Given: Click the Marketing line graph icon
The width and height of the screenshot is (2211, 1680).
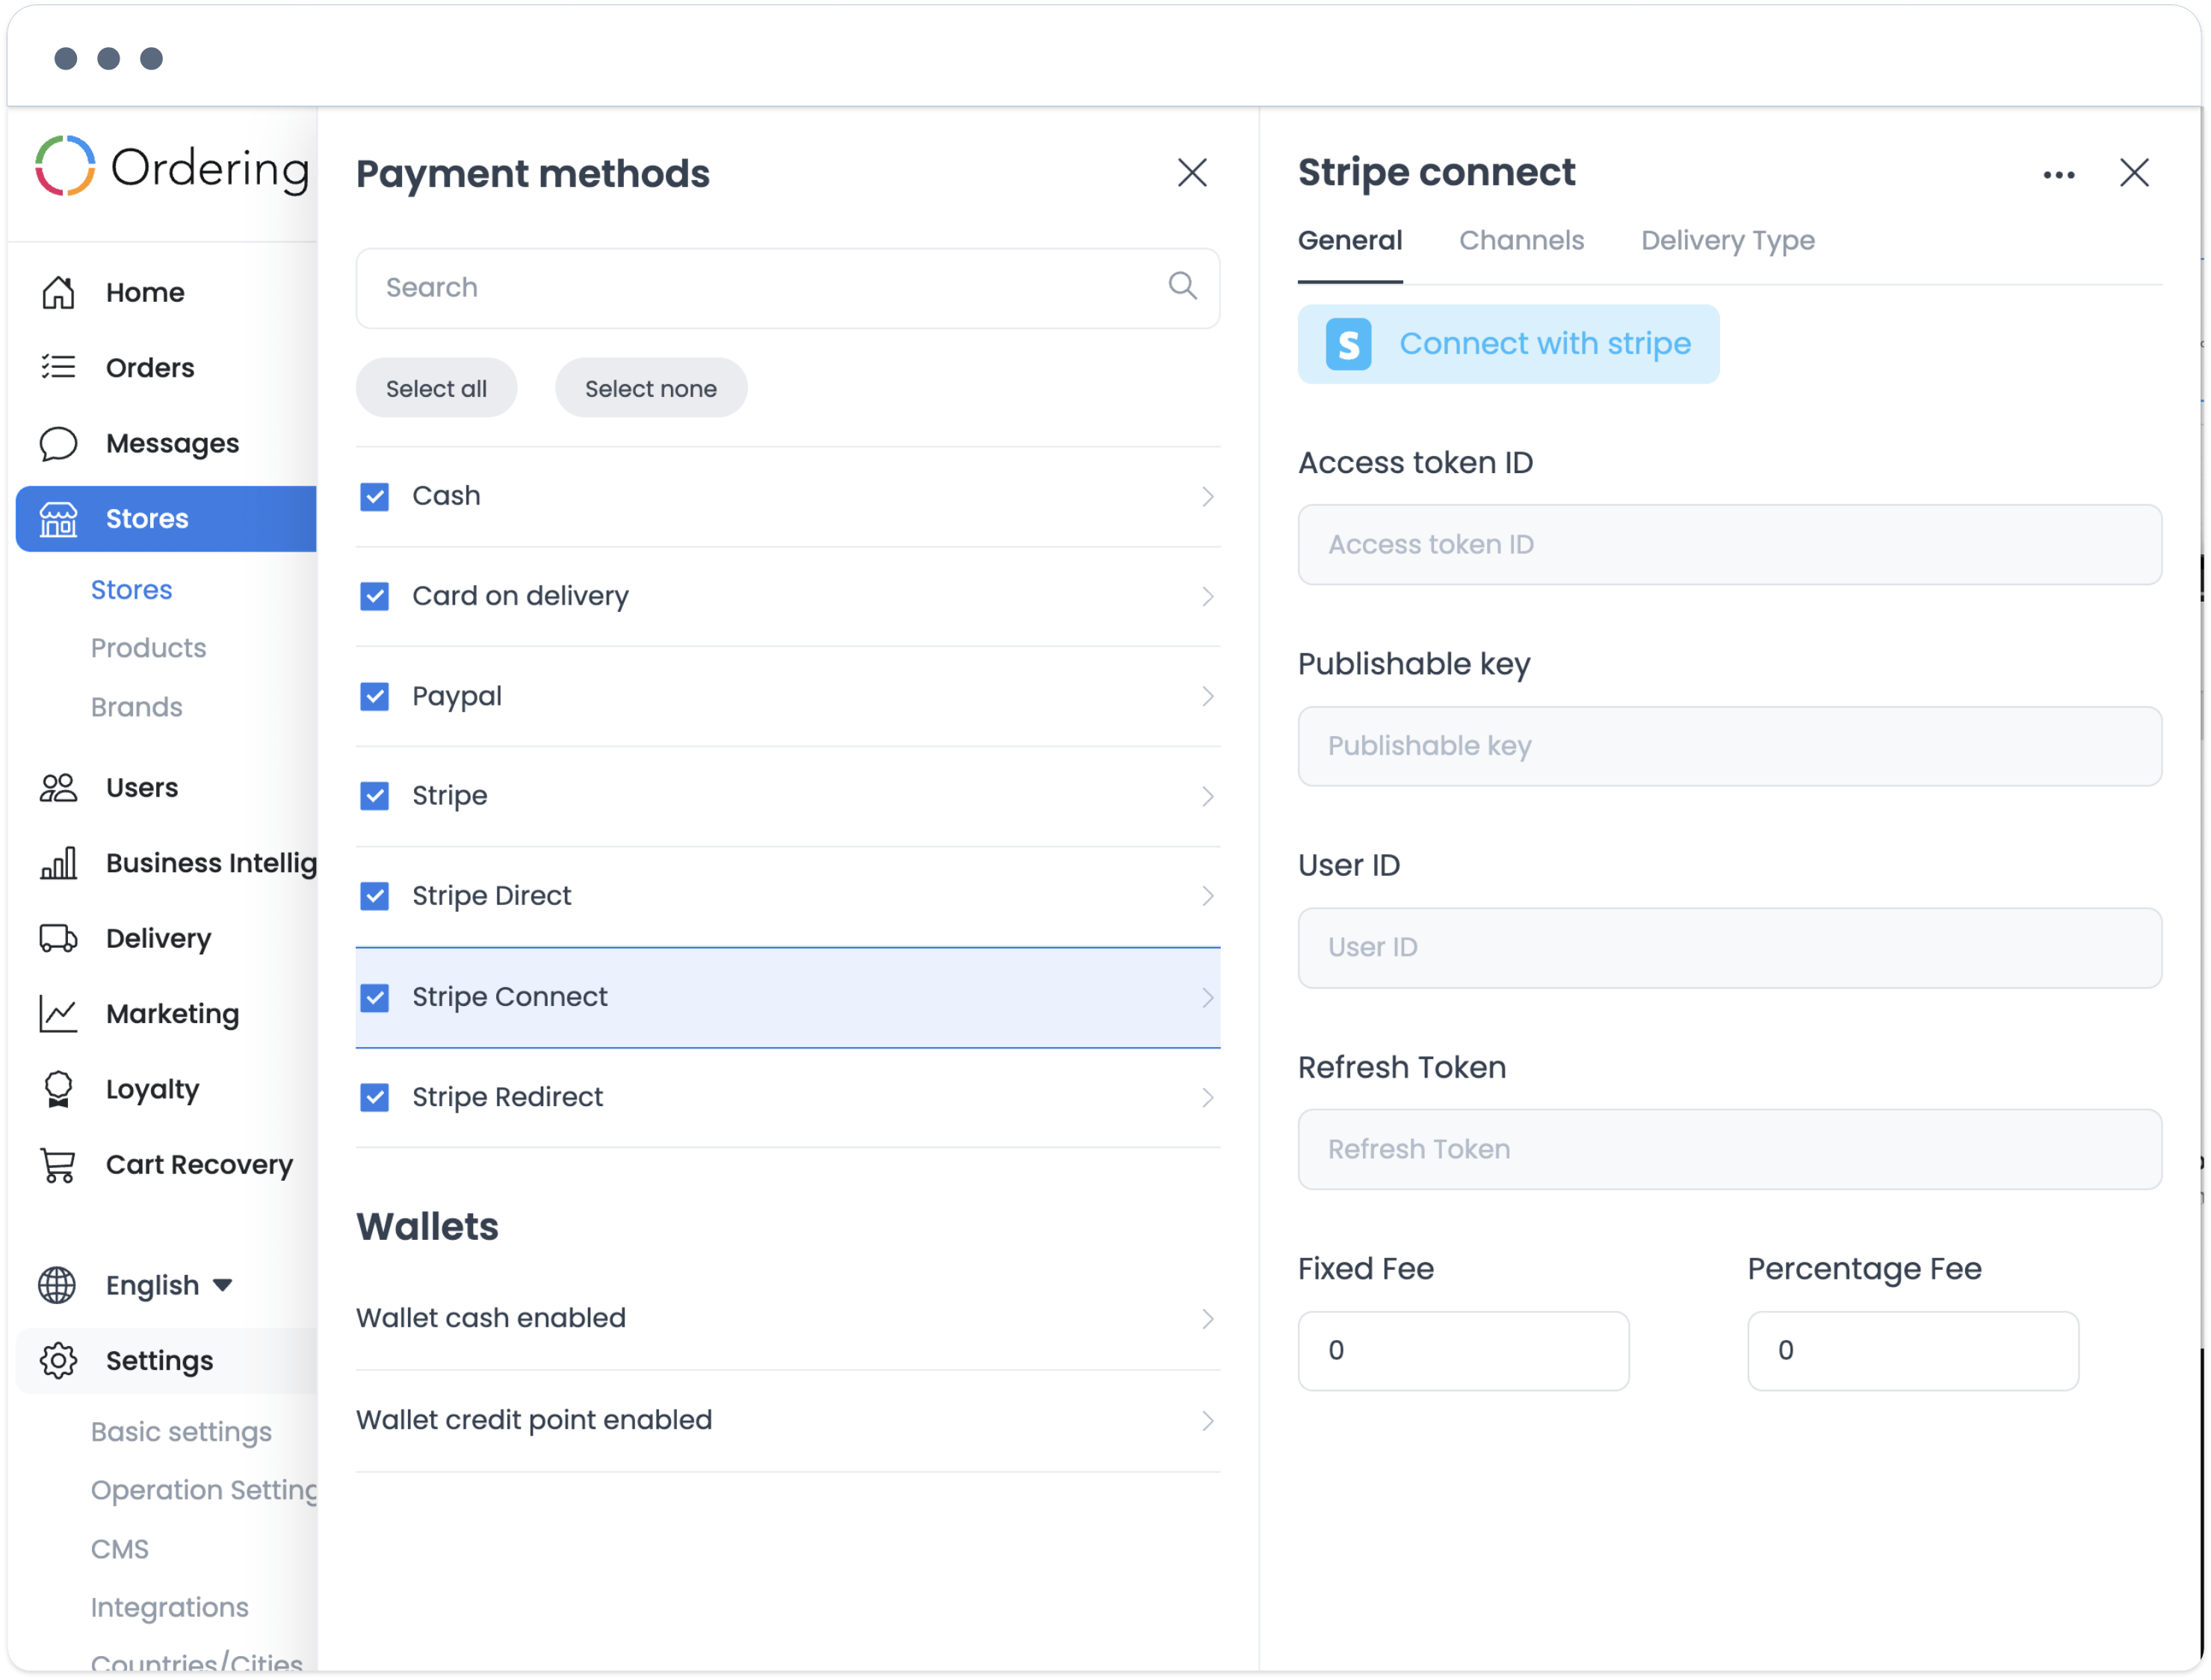Looking at the screenshot, I should point(58,1014).
